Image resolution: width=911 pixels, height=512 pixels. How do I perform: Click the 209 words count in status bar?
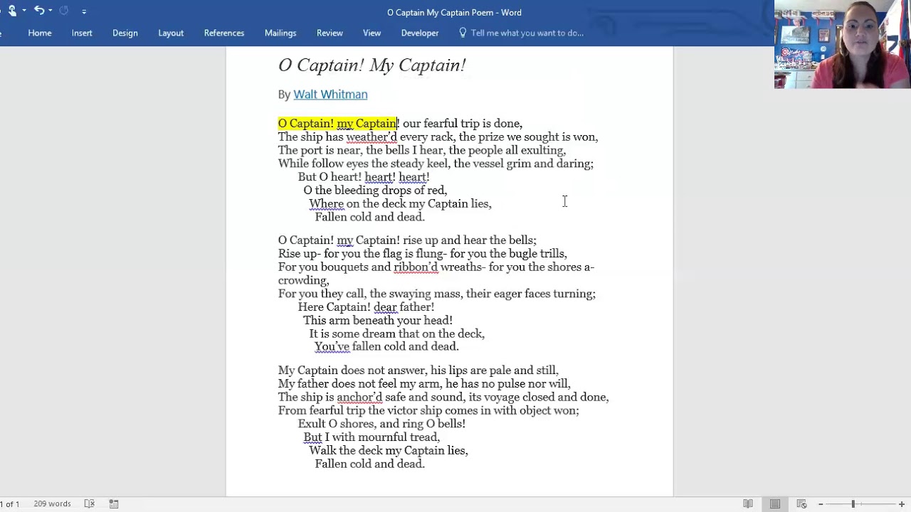(52, 503)
